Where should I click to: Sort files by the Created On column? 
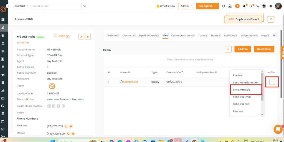(175, 73)
